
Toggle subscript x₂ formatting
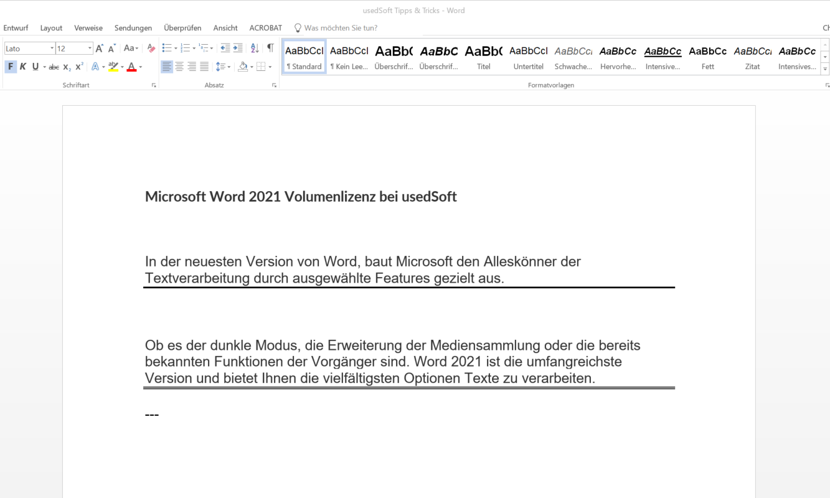point(67,67)
